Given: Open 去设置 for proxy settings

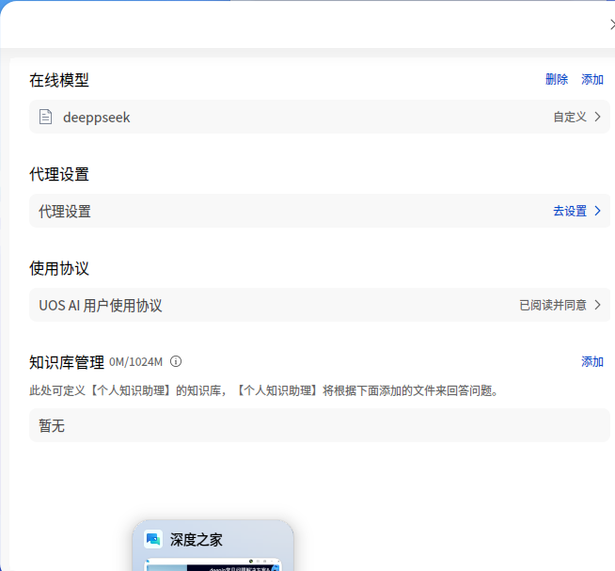Looking at the screenshot, I should coord(570,211).
